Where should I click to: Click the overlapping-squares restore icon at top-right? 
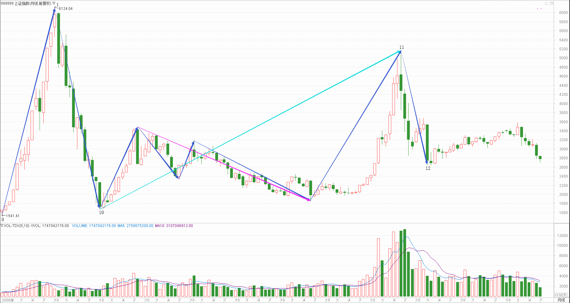[x=551, y=3]
